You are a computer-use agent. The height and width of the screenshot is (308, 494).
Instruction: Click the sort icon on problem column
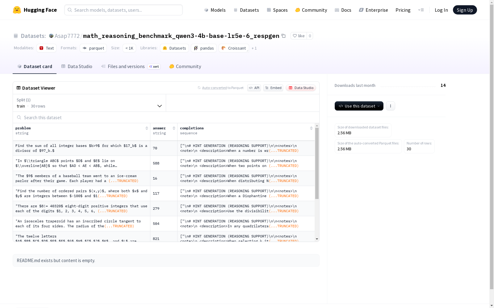click(147, 128)
